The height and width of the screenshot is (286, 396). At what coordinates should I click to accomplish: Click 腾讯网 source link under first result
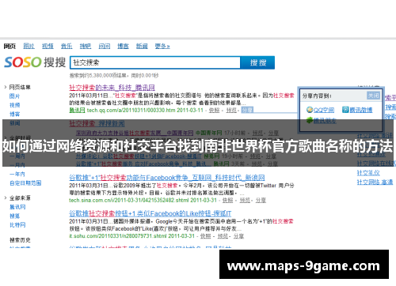[77, 110]
